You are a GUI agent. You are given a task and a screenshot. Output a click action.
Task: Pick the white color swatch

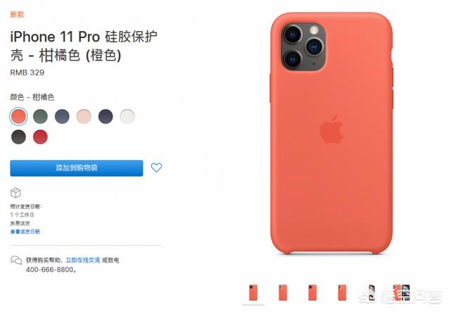[x=127, y=116]
